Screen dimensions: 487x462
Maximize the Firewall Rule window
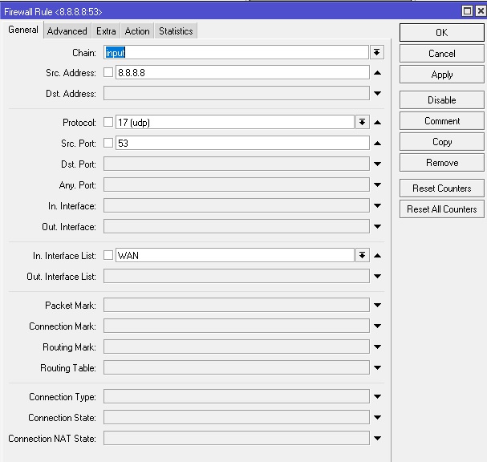[x=467, y=11]
